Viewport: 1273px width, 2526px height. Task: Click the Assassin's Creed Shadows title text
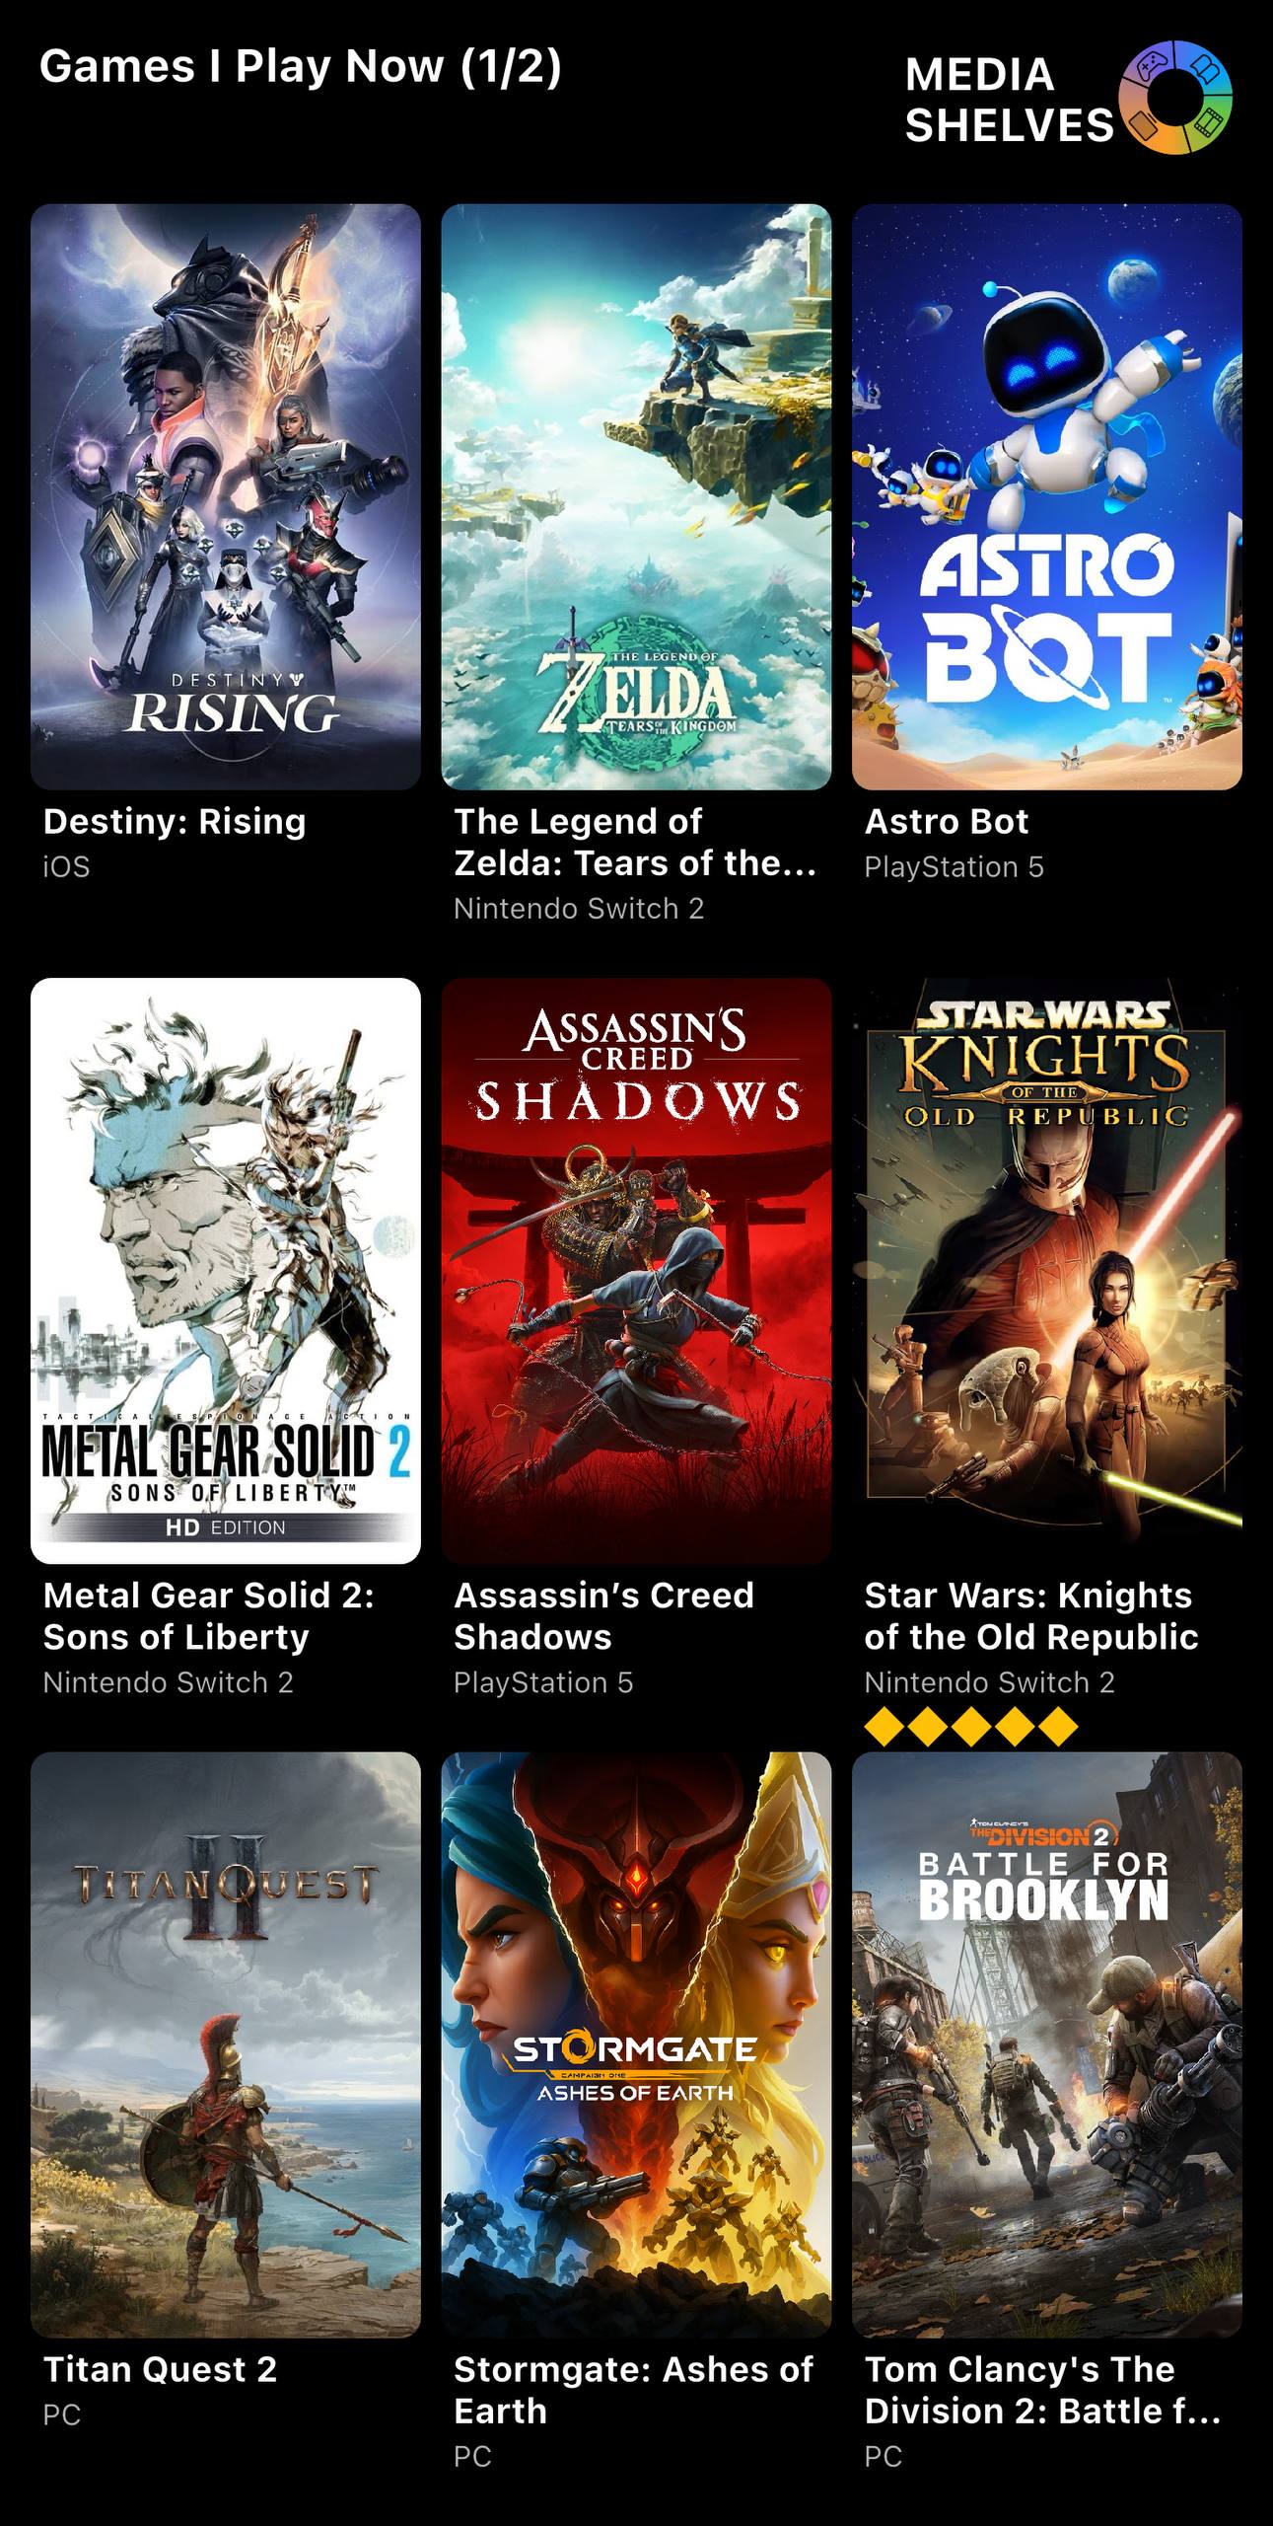coord(603,1616)
